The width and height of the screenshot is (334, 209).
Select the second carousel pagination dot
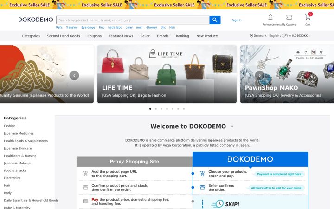(156, 109)
